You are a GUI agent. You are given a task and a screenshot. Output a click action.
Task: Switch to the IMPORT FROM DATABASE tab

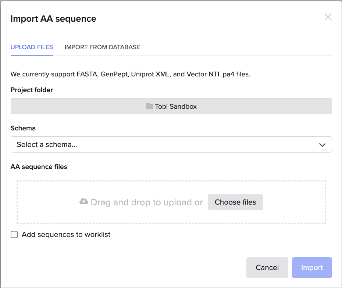102,47
